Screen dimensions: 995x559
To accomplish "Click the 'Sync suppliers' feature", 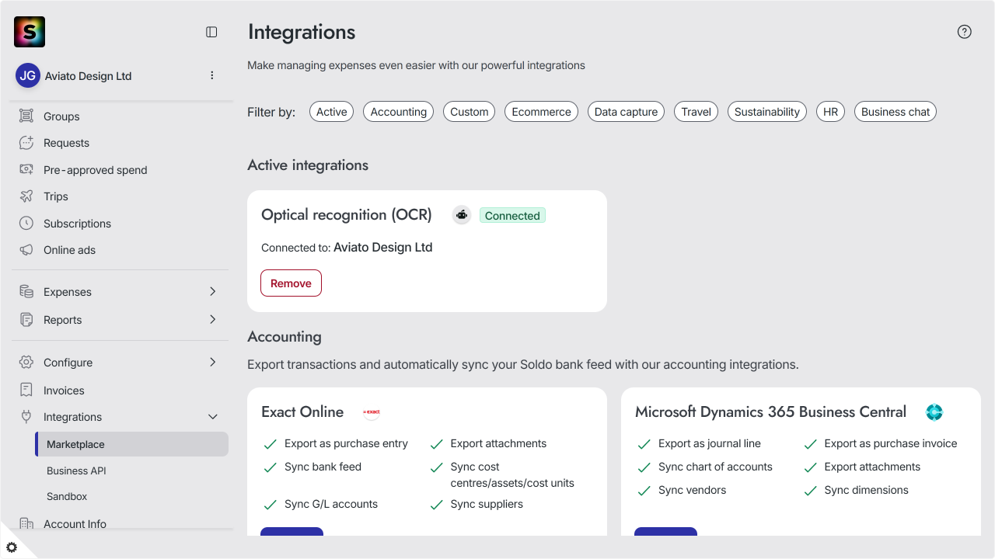I will coord(487,504).
